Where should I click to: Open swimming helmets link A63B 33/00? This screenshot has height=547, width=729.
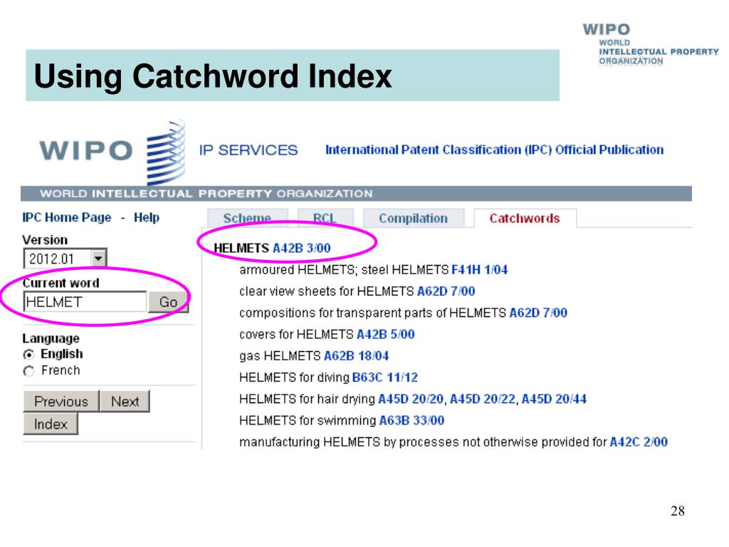(x=412, y=420)
